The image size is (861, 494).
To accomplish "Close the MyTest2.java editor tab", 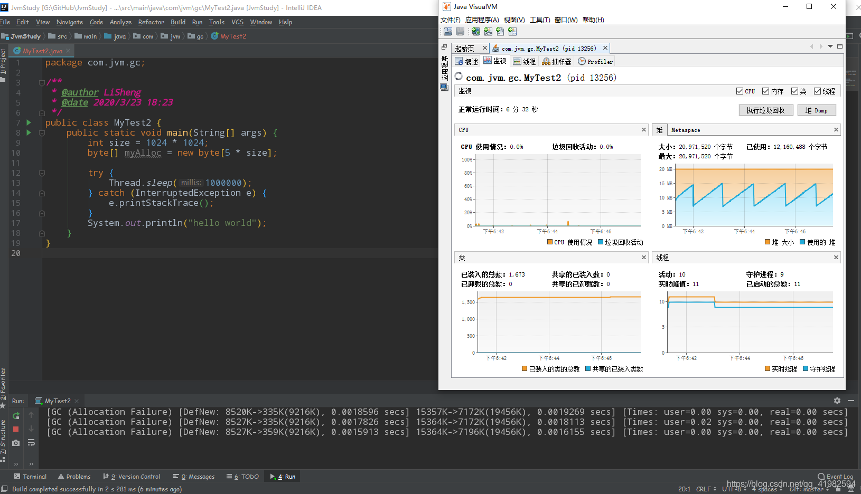I will (x=68, y=51).
